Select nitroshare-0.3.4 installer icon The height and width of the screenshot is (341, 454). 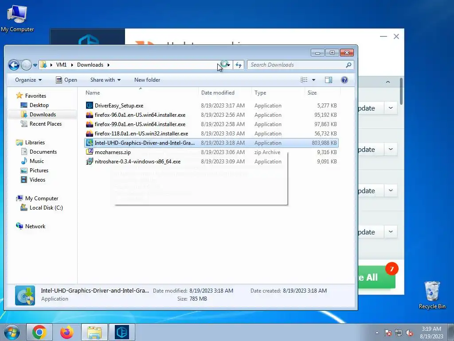tap(90, 161)
